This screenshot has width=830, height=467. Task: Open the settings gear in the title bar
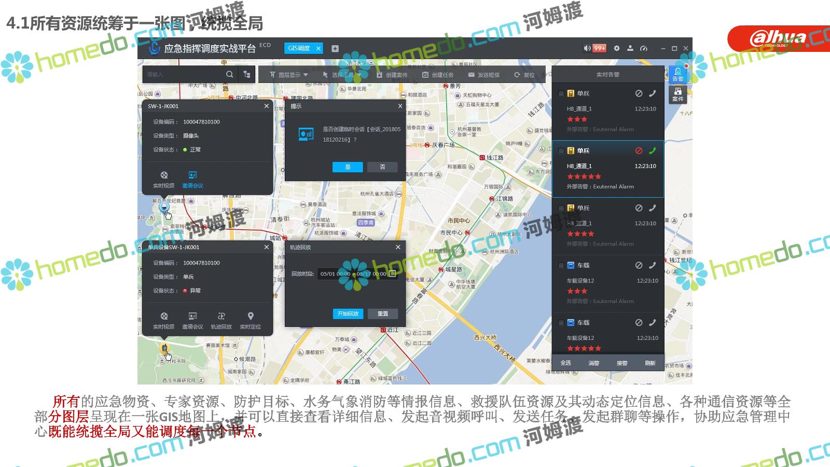616,48
